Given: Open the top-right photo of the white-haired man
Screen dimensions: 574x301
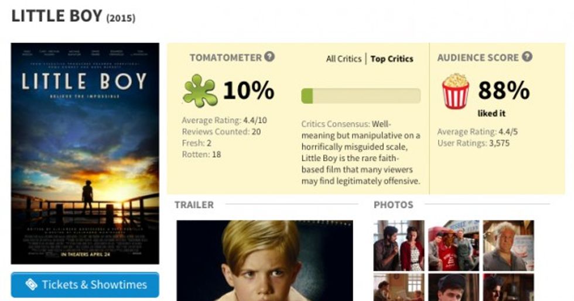Looking at the screenshot, I should (x=508, y=245).
